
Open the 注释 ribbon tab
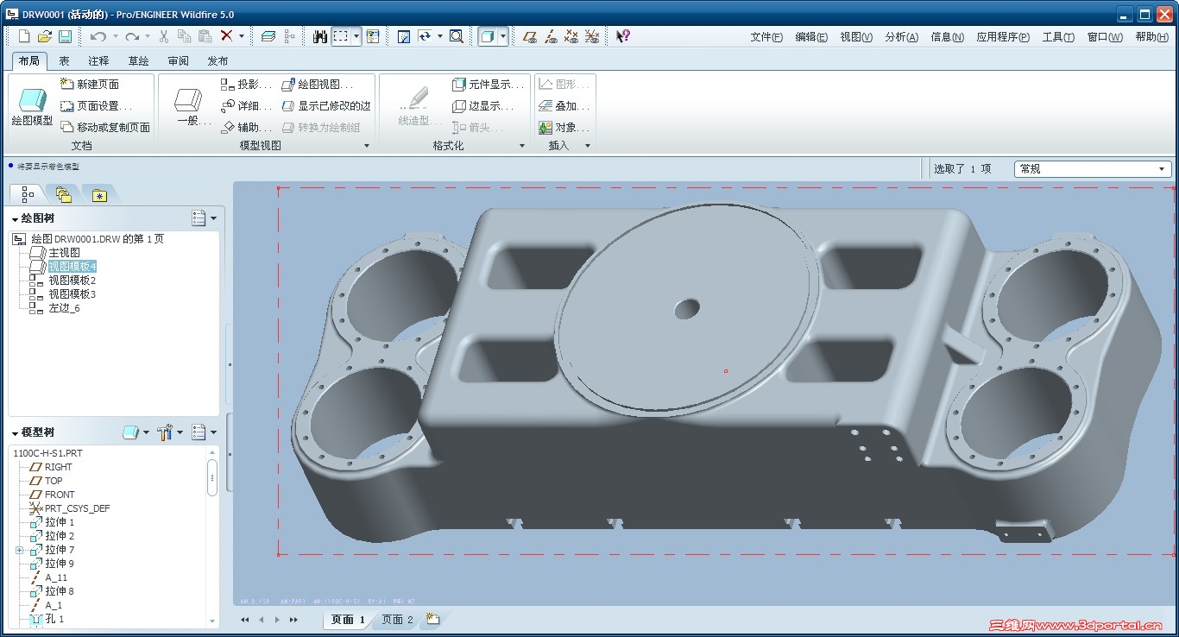coord(98,61)
